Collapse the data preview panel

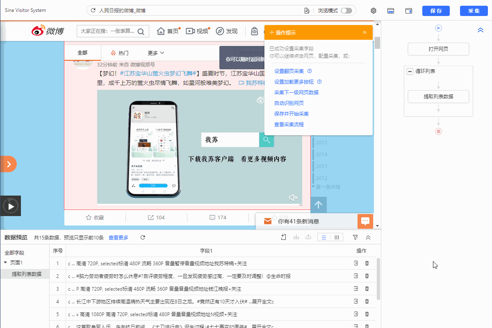pyautogui.click(x=368, y=237)
